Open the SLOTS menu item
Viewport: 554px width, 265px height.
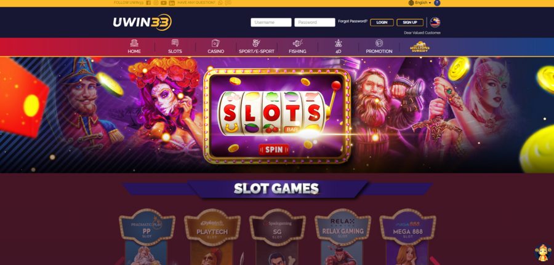175,47
